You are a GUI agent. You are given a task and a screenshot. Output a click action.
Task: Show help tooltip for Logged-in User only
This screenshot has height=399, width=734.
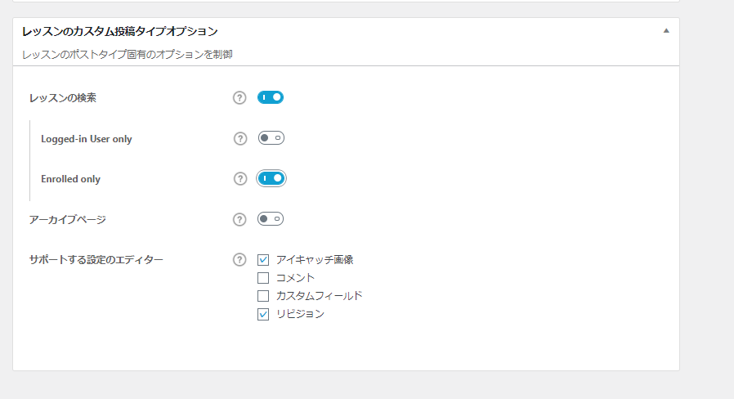pos(240,139)
